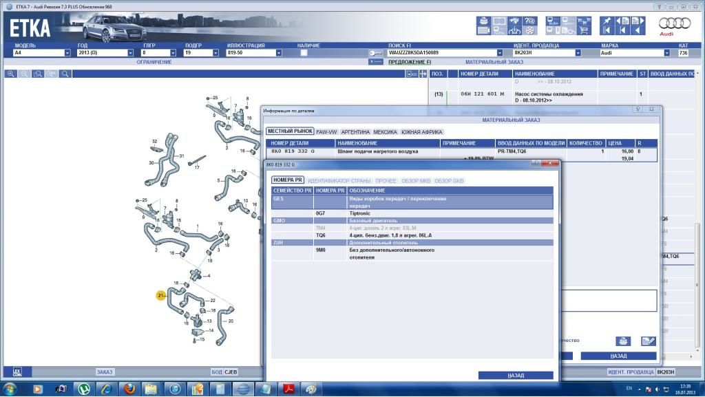Click the illustration layout icon next to split arrow

point(412,74)
